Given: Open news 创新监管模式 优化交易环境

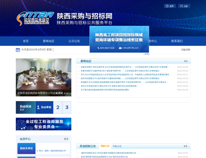Looking at the screenshot, I should [125, 67].
